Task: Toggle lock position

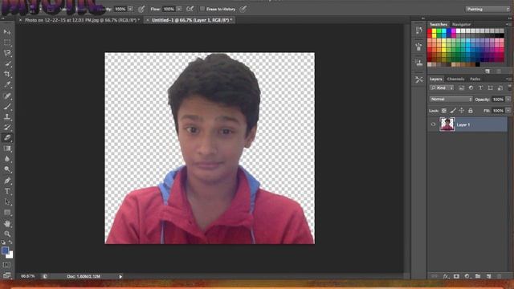Action: click(462, 111)
